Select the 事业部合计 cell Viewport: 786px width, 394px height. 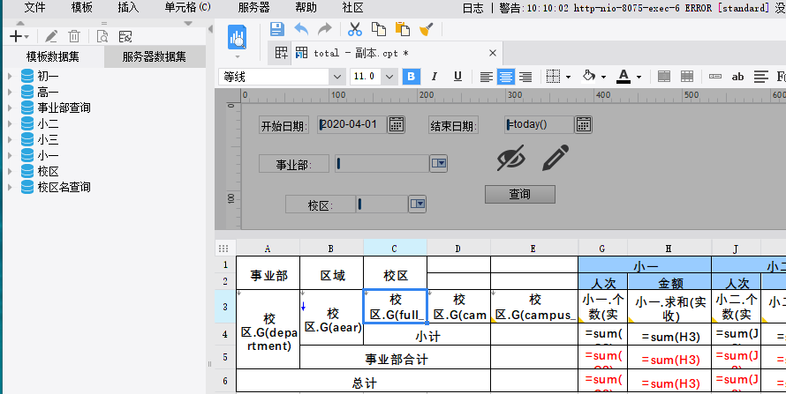coord(396,359)
